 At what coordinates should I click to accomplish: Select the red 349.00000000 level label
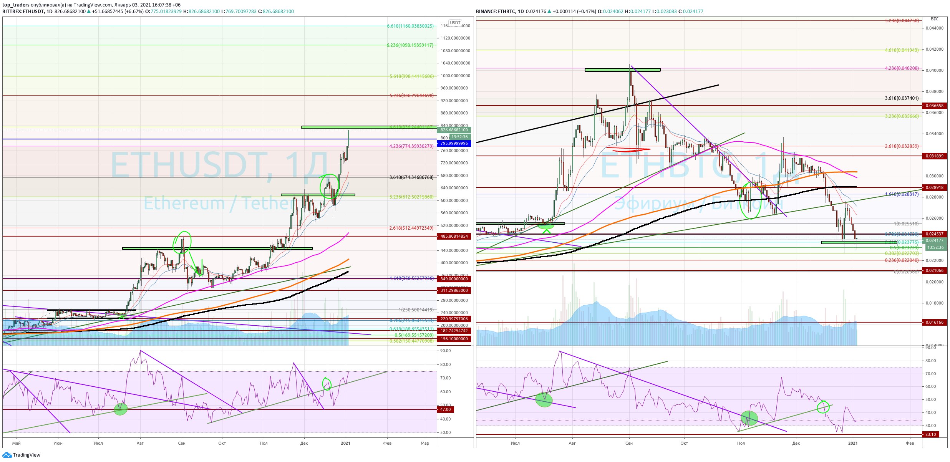point(454,279)
